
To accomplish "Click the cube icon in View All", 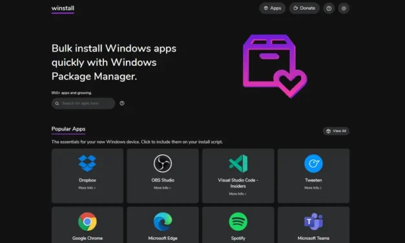I will pyautogui.click(x=328, y=131).
